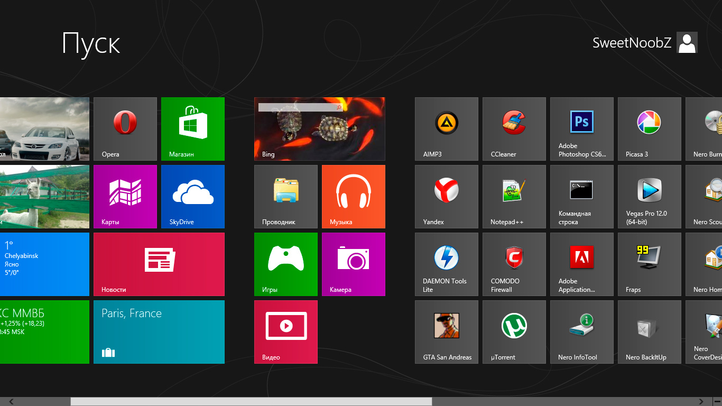Open the ММВБ finance tile
The height and width of the screenshot is (406, 722).
(44, 332)
